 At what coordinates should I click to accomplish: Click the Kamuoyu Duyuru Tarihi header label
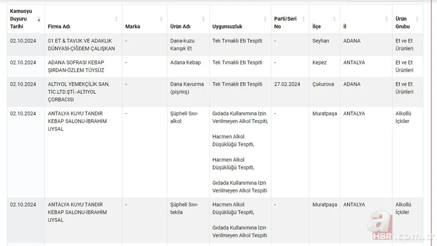21,19
